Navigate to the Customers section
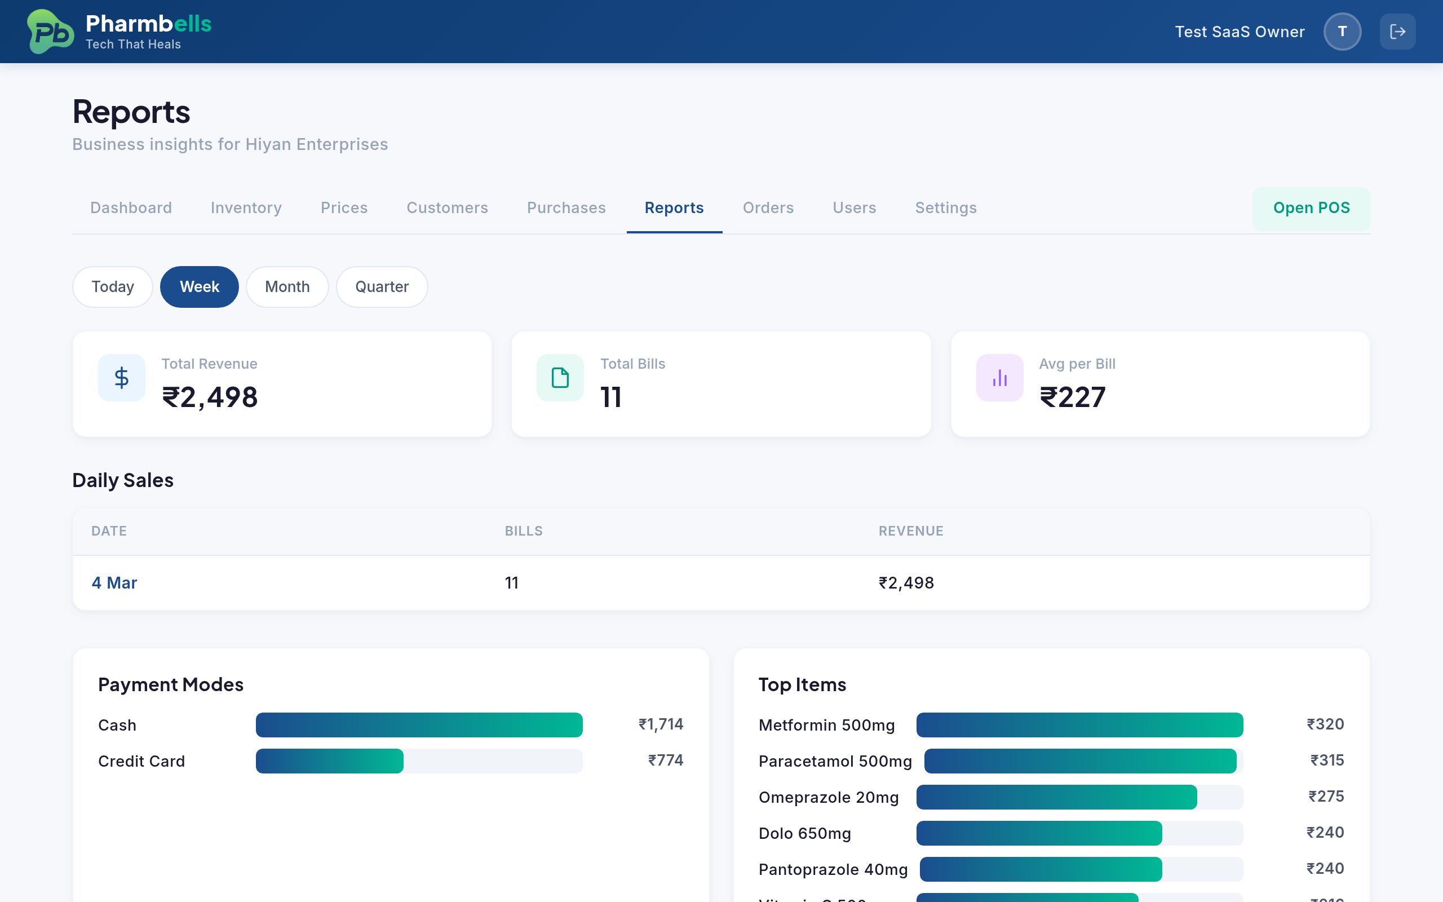Screen dimensions: 1443x902 (447, 207)
